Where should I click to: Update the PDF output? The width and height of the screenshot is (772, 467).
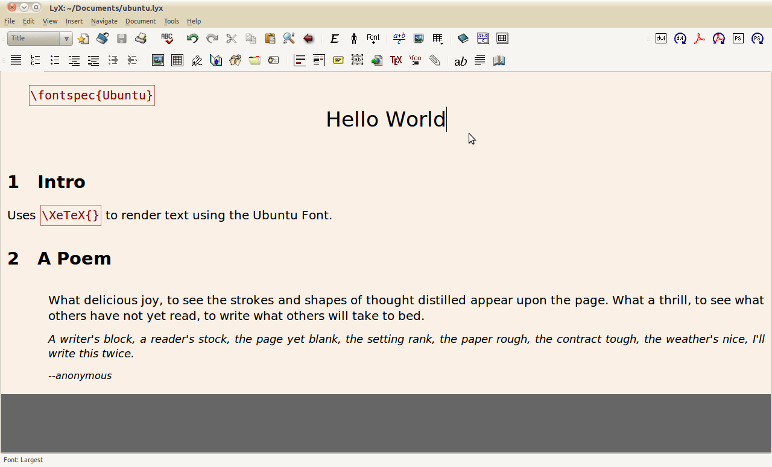click(719, 39)
